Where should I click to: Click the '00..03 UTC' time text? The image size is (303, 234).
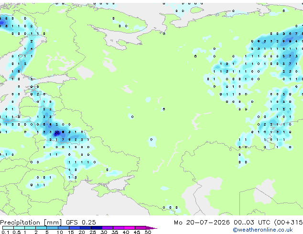(x=251, y=223)
